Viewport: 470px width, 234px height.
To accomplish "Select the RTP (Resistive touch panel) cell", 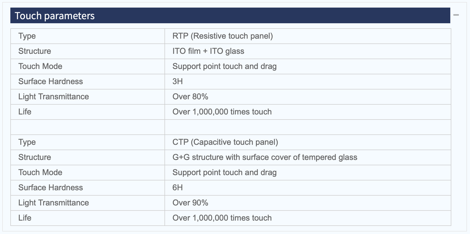I will click(308, 36).
